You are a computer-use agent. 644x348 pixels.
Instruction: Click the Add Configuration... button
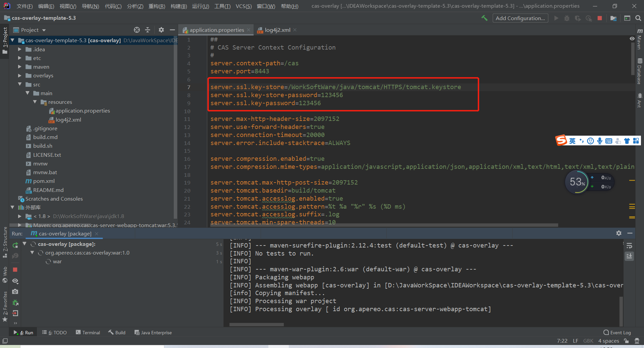tap(520, 18)
